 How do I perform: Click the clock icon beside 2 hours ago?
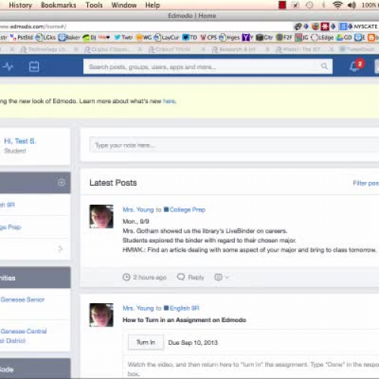127,277
